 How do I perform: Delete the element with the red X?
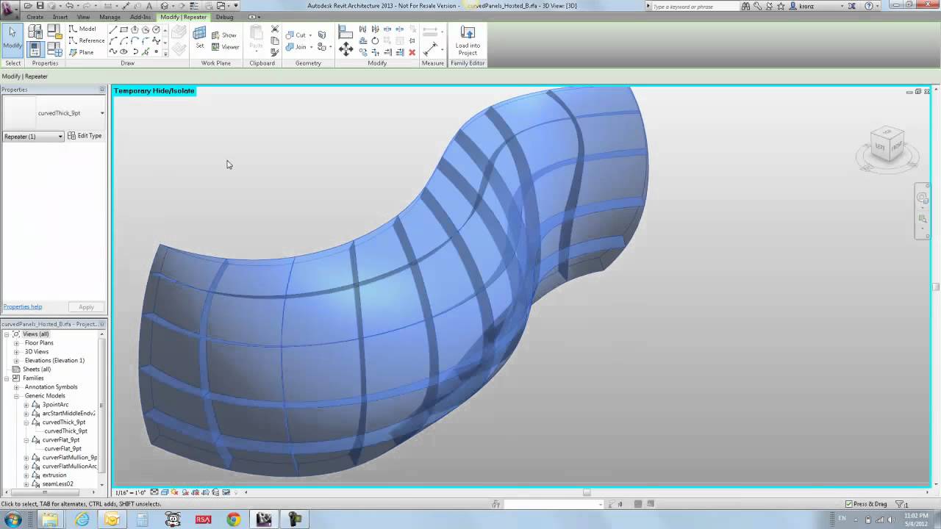pyautogui.click(x=412, y=52)
